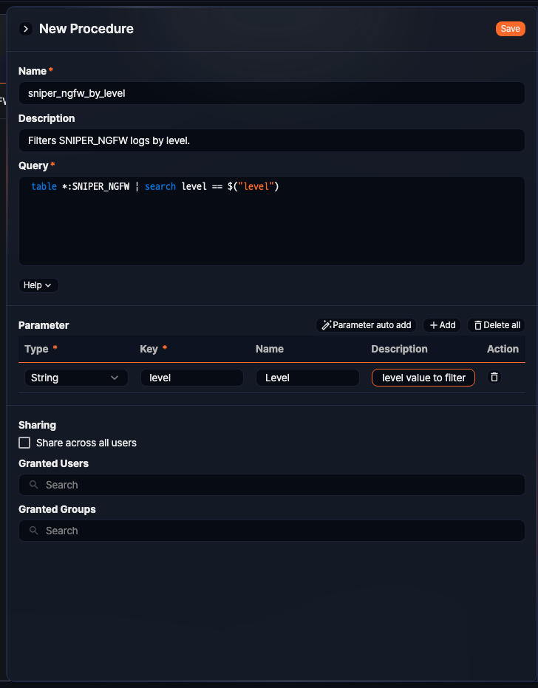Collapse the New Procedure panel arrow
538x688 pixels.
[x=26, y=29]
